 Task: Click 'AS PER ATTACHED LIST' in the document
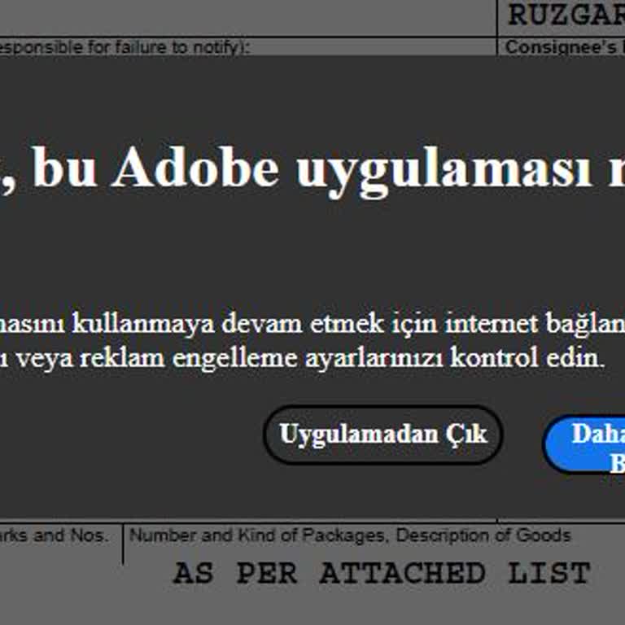point(382,573)
